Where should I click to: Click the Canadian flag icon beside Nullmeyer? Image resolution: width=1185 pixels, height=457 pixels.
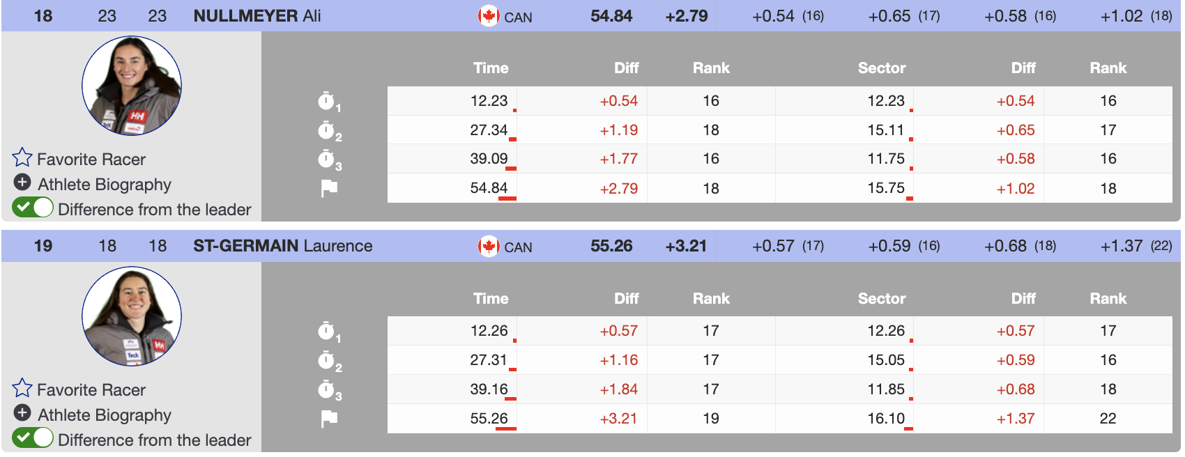[x=489, y=15]
